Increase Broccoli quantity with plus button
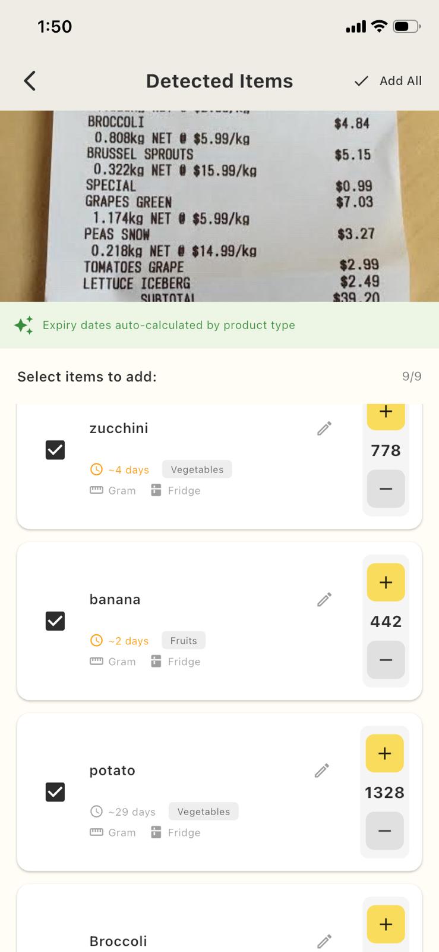 (x=386, y=924)
